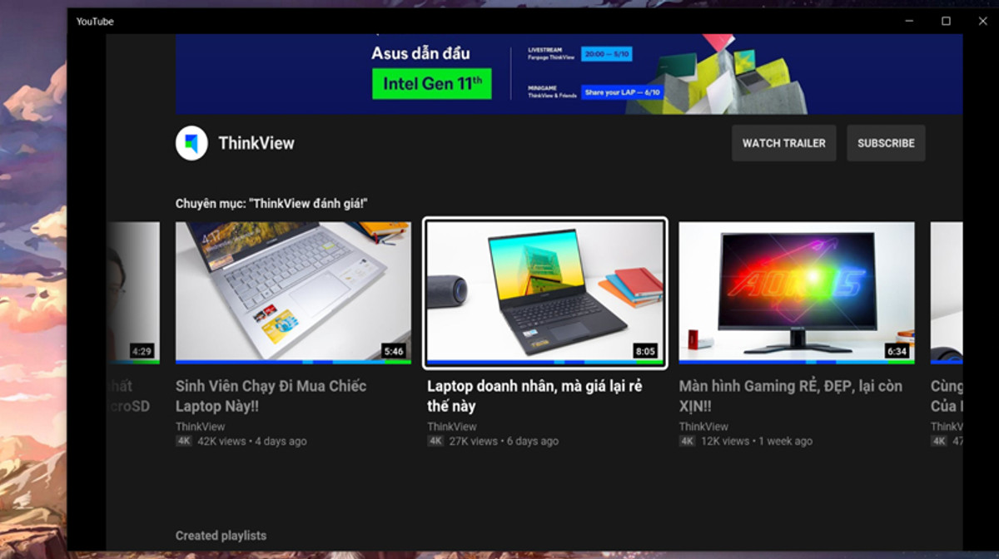Viewport: 999px width, 559px height.
Task: Click ThinkView channel link under business laptop video
Action: pos(452,427)
